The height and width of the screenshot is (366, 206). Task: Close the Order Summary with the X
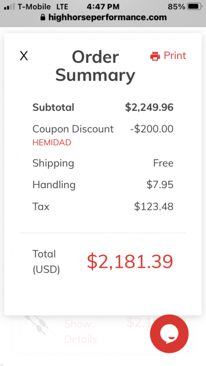[x=24, y=56]
